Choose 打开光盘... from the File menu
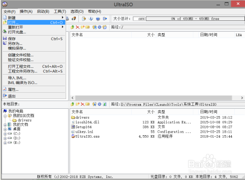 click(x=34, y=32)
